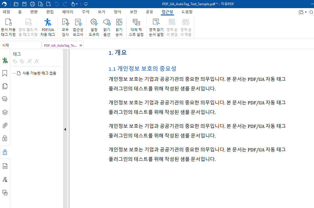This screenshot has width=314, height=208.
Task: Click the application logo icon
Action: (x=4, y=4)
